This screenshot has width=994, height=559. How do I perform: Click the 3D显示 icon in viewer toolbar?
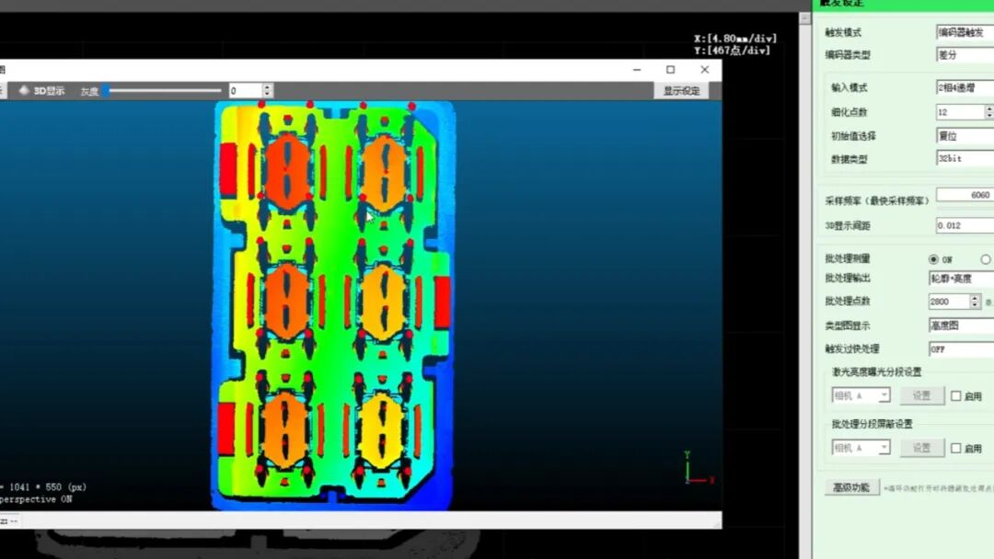click(x=25, y=91)
